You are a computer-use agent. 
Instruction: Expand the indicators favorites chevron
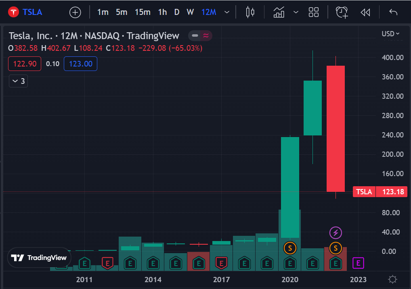pos(296,12)
